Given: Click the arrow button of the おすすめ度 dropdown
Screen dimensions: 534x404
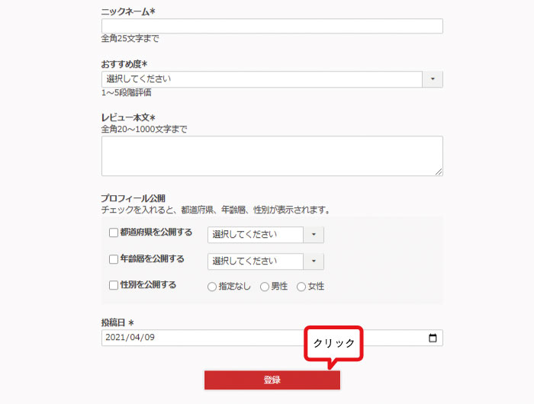Looking at the screenshot, I should pos(433,79).
